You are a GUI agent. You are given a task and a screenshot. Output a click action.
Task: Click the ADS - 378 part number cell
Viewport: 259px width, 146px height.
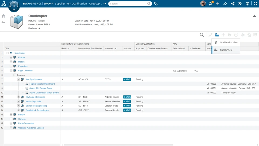(83, 79)
